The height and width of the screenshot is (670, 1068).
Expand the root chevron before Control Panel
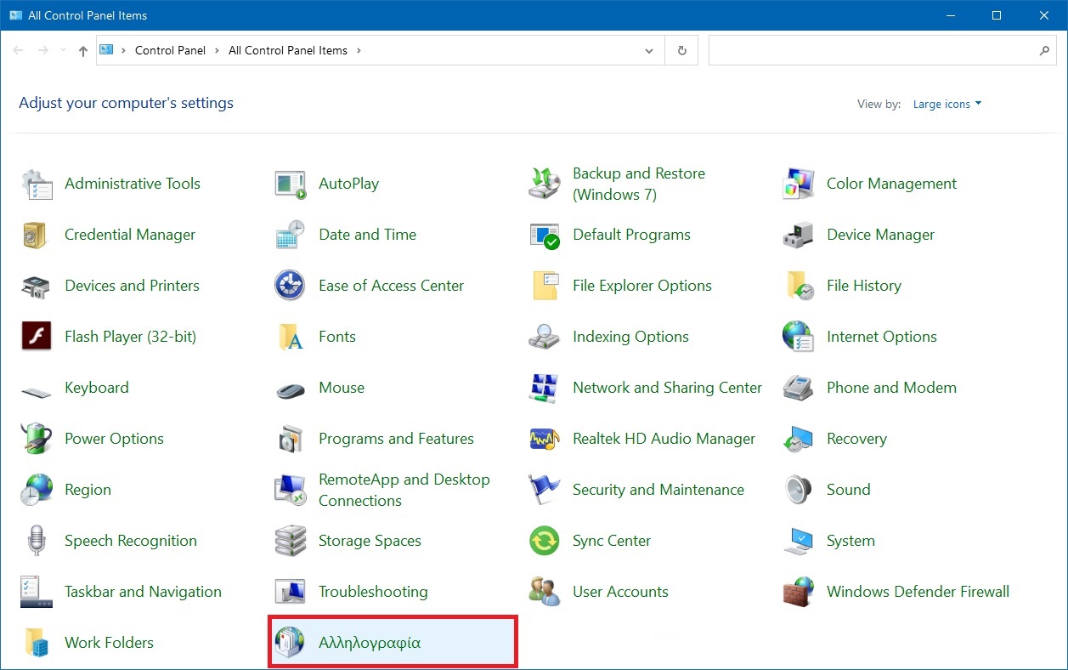(x=124, y=50)
